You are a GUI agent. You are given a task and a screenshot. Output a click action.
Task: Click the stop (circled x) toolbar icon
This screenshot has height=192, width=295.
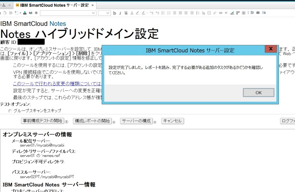[x=36, y=13]
